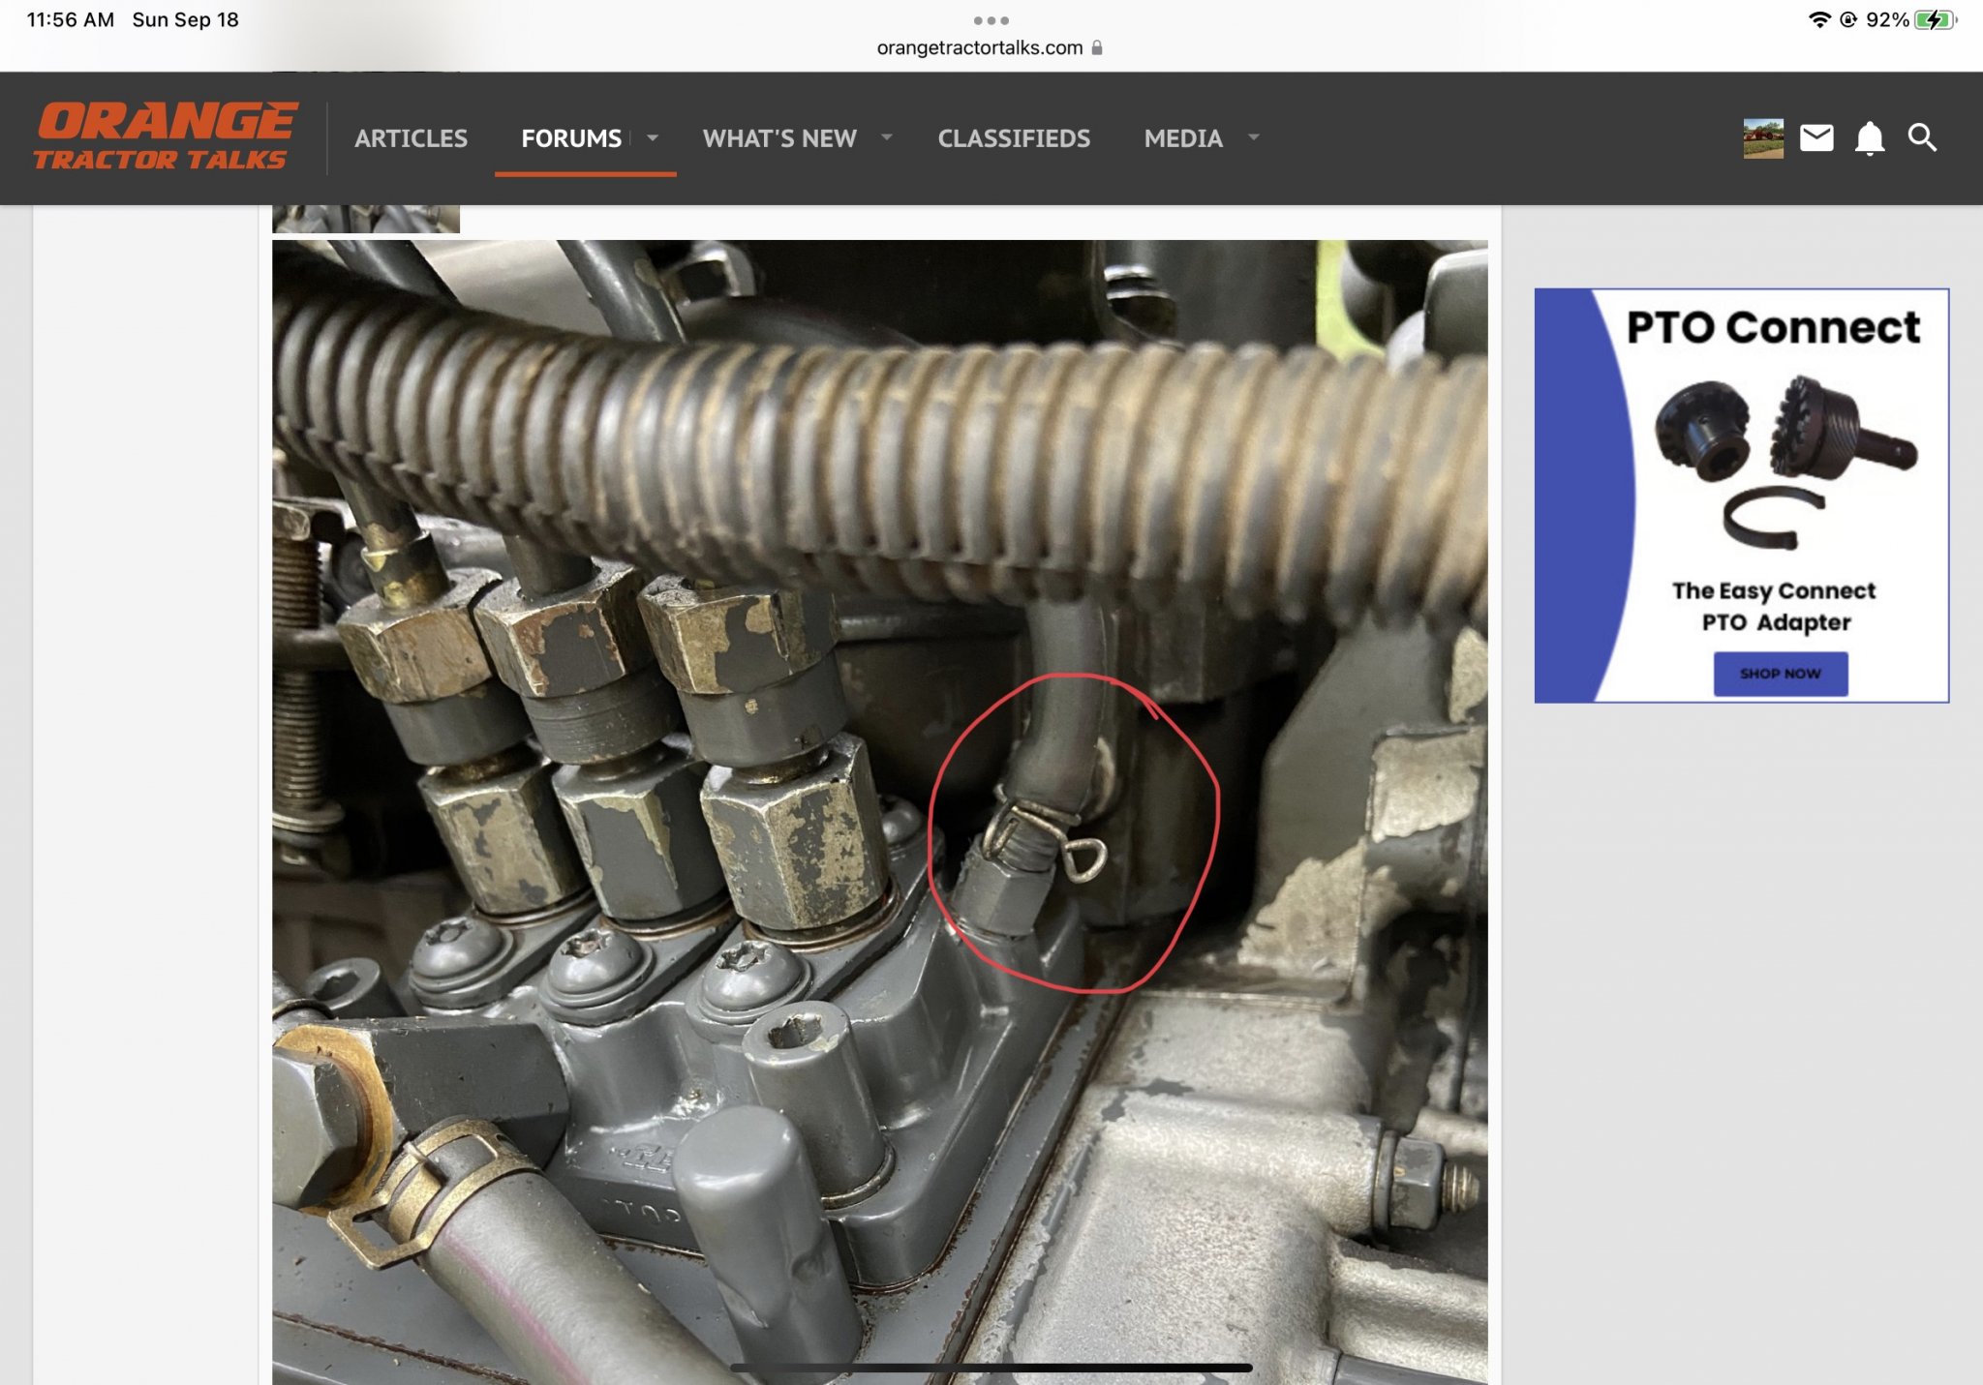
Task: Open the inbox envelope icon
Action: coord(1816,138)
